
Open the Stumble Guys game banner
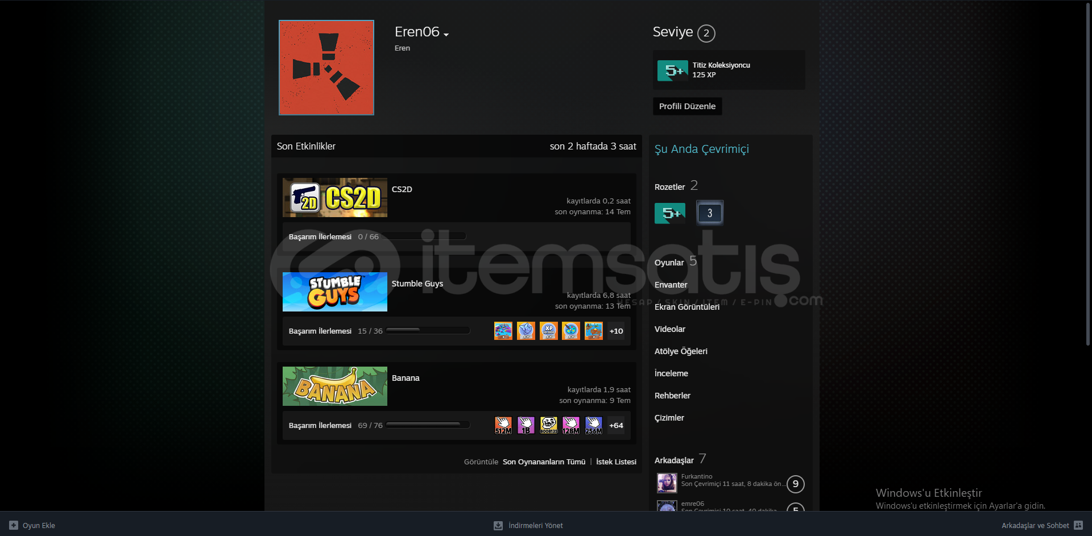[335, 292]
